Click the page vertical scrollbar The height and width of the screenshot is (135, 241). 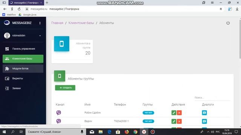coord(240,39)
